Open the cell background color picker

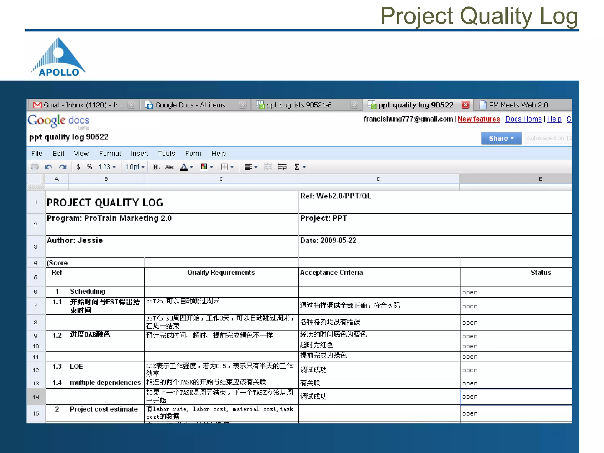click(207, 167)
